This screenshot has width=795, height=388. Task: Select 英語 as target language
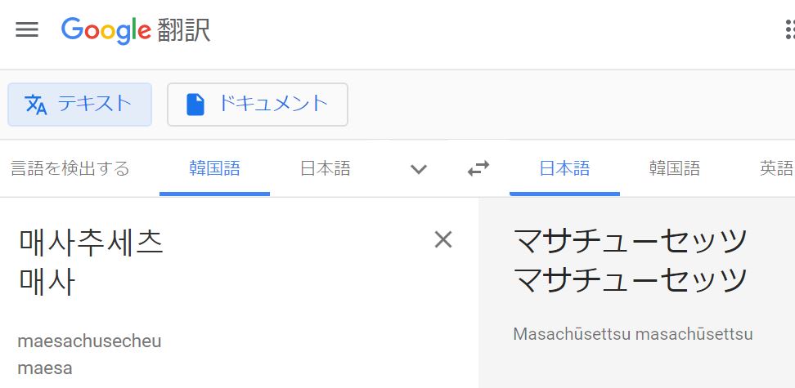point(775,169)
